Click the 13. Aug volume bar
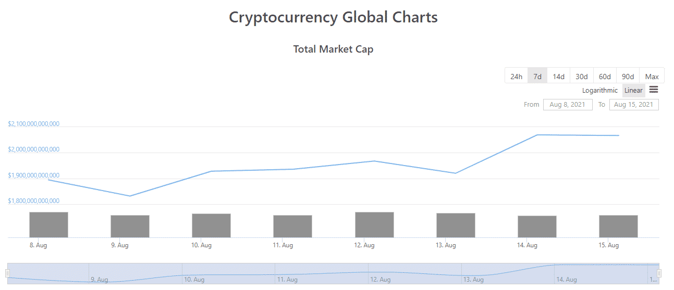The height and width of the screenshot is (290, 674). [456, 225]
